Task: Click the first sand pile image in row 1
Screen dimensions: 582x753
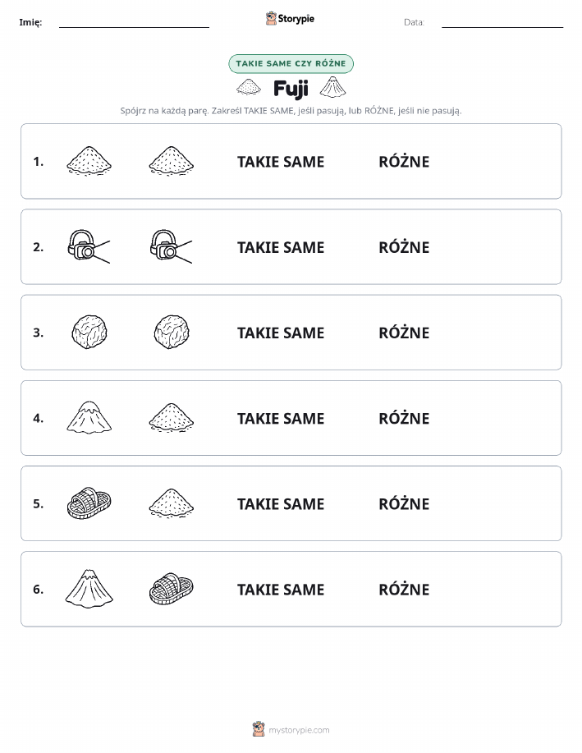Action: pos(89,161)
